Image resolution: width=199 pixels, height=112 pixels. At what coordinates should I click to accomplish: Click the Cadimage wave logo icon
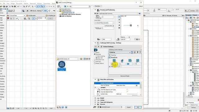tap(96, 50)
